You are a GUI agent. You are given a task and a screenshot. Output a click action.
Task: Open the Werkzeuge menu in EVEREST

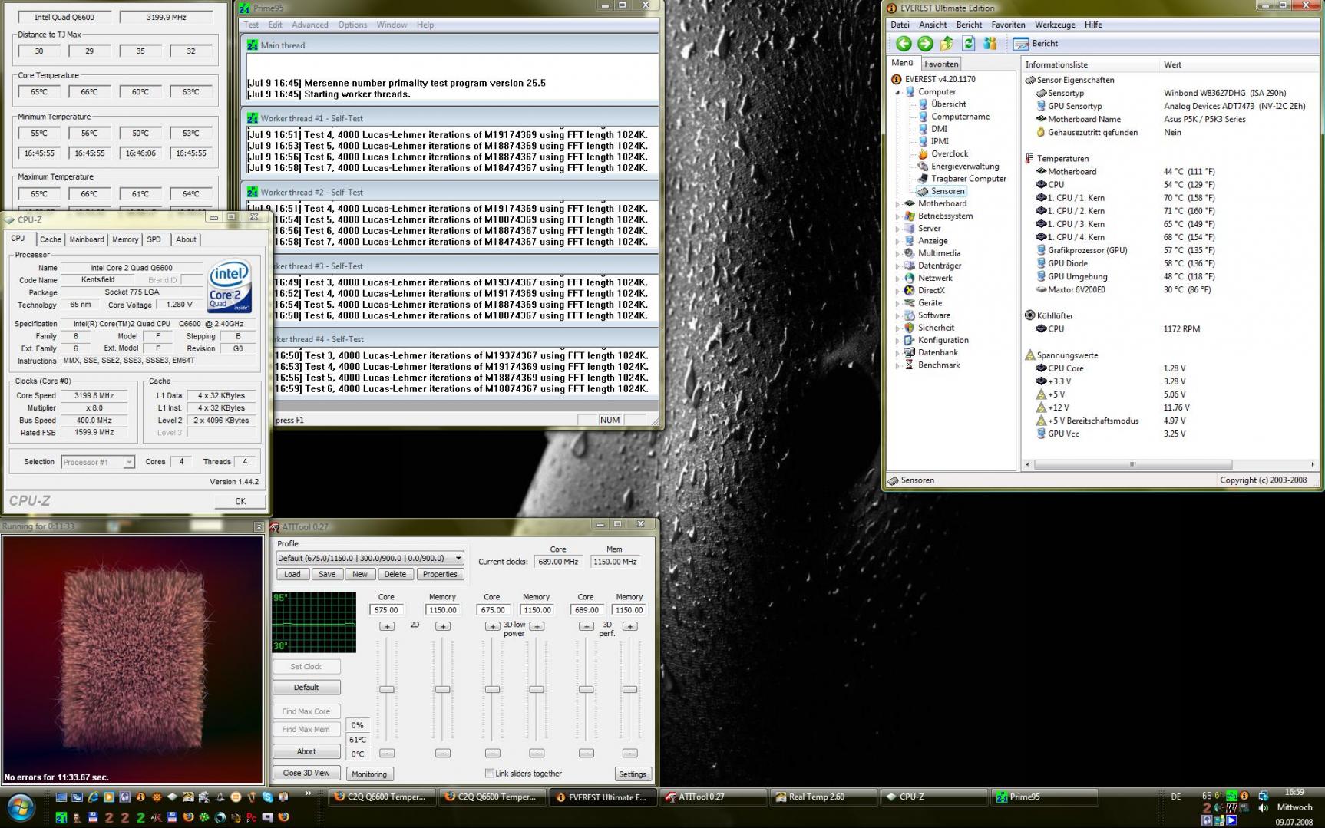(x=1055, y=25)
